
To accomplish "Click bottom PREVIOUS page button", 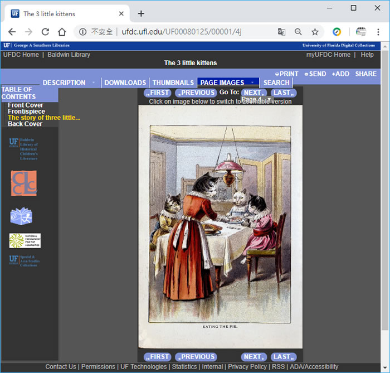I will click(196, 357).
